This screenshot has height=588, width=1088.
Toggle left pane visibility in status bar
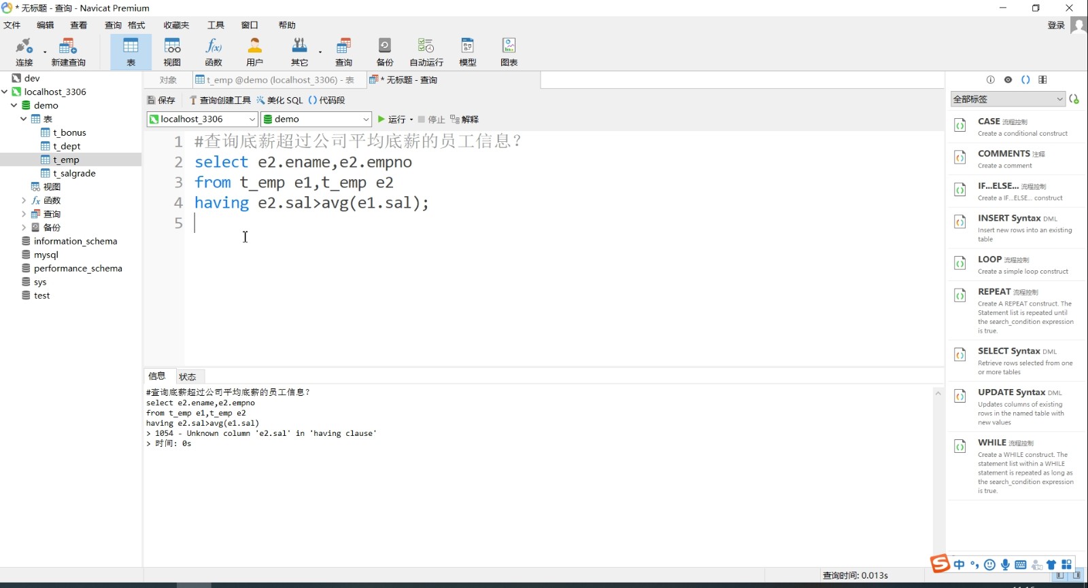pyautogui.click(x=1060, y=575)
